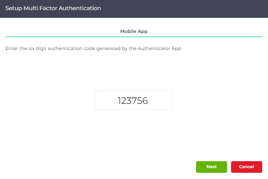Select the Mobile App tab

tap(134, 31)
